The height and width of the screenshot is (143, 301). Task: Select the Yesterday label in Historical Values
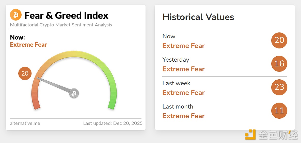point(176,60)
